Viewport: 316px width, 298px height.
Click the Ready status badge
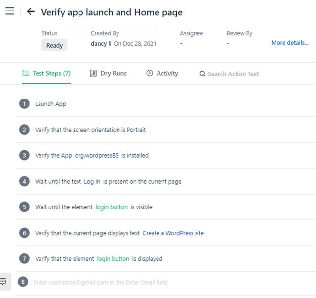(x=54, y=45)
